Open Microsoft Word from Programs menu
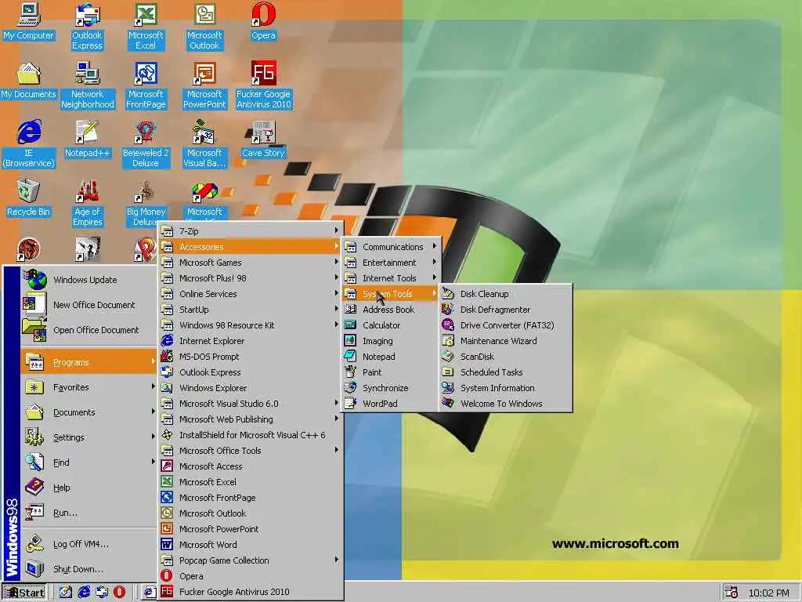 tap(251, 544)
